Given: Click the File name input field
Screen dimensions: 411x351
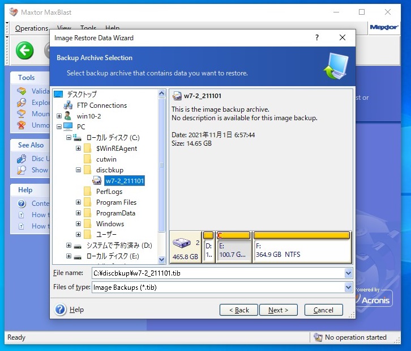Looking at the screenshot, I should (219, 273).
